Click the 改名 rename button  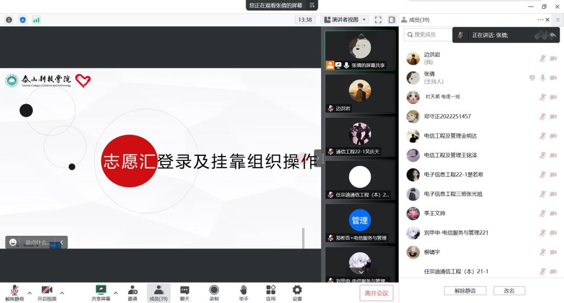(508, 290)
